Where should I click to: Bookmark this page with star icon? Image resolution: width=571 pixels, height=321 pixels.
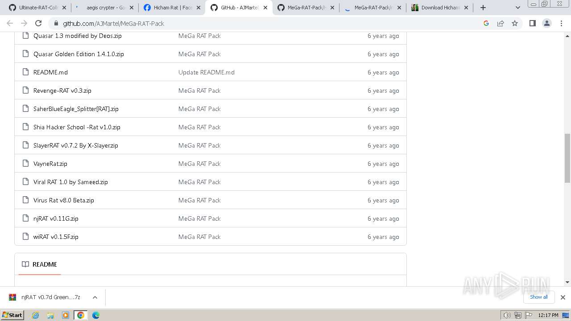pyautogui.click(x=515, y=23)
